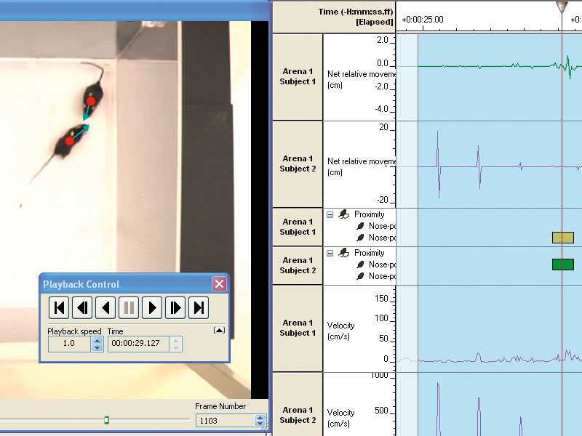Select the green proximity event block for Subject 2
This screenshot has height=436, width=582.
[x=562, y=264]
